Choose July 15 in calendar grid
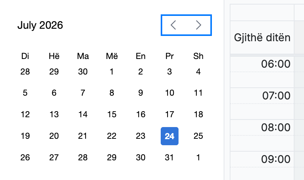Image resolution: width=304 pixels, height=180 pixels. click(x=112, y=115)
